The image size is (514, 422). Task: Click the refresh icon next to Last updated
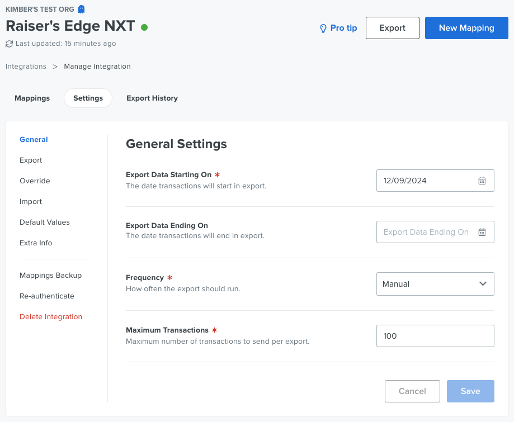tap(9, 44)
